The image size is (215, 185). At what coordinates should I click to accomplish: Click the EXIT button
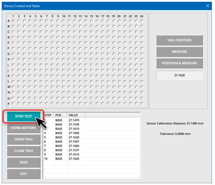pyautogui.click(x=24, y=174)
